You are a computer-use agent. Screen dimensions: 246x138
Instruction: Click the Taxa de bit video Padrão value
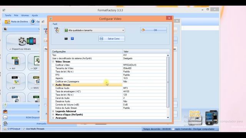pyautogui.click(x=126, y=72)
